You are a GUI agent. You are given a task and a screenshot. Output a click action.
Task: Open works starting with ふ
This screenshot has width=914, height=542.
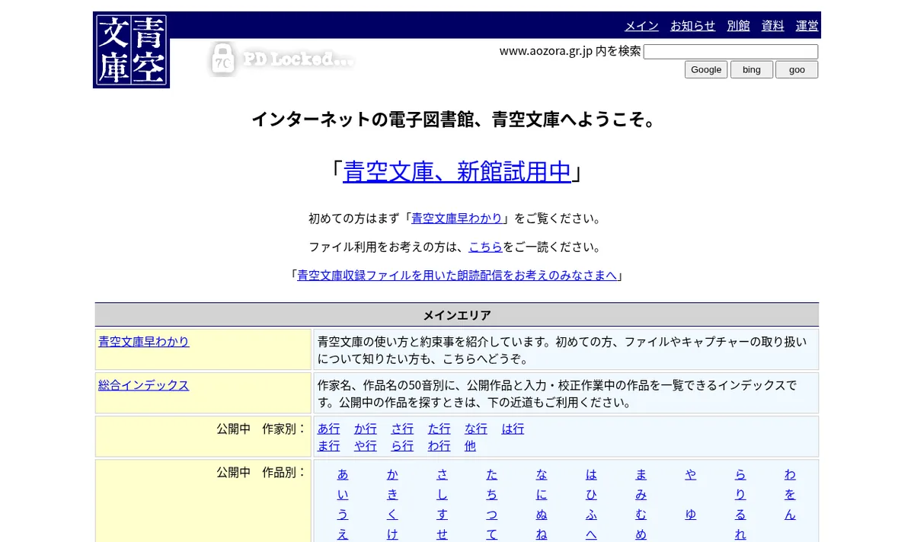(591, 514)
